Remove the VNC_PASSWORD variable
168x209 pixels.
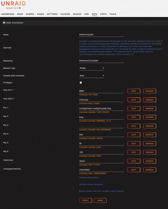150,126
